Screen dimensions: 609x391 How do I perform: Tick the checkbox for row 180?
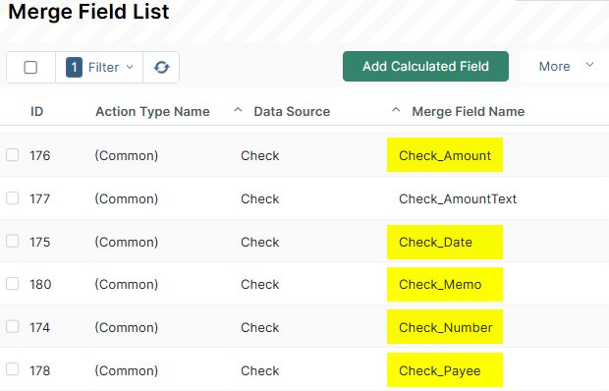[x=13, y=284]
